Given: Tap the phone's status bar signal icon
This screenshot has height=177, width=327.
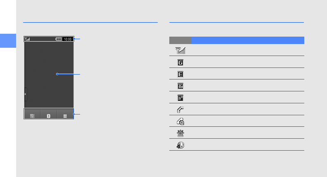Looking at the screenshot, I should (x=28, y=40).
